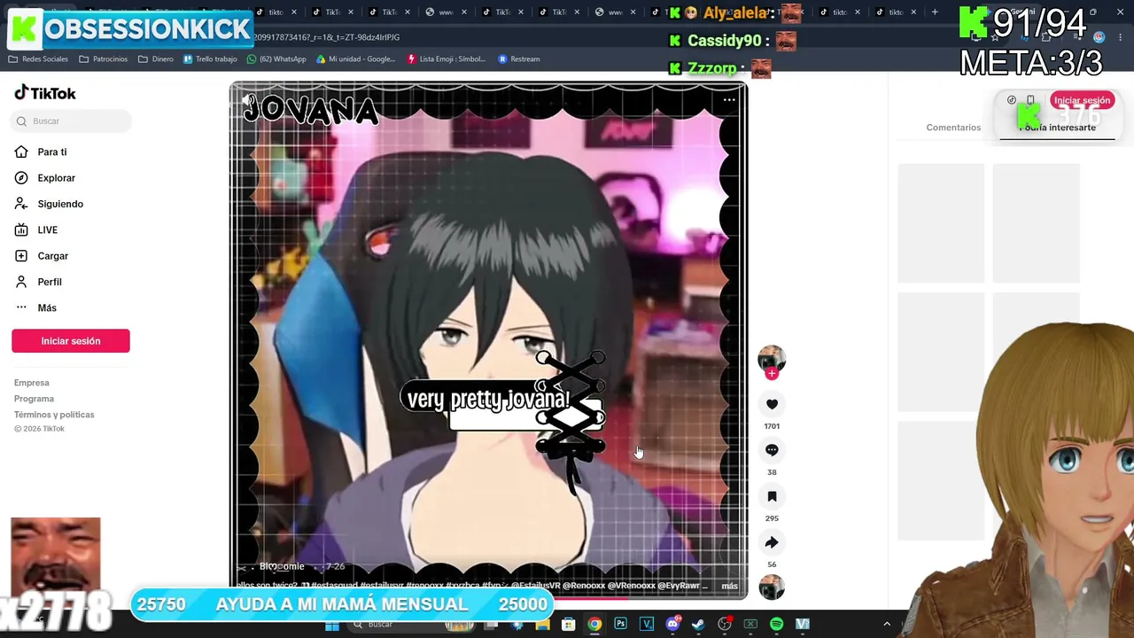Go to the Explorar page
This screenshot has width=1134, height=638.
click(x=45, y=178)
